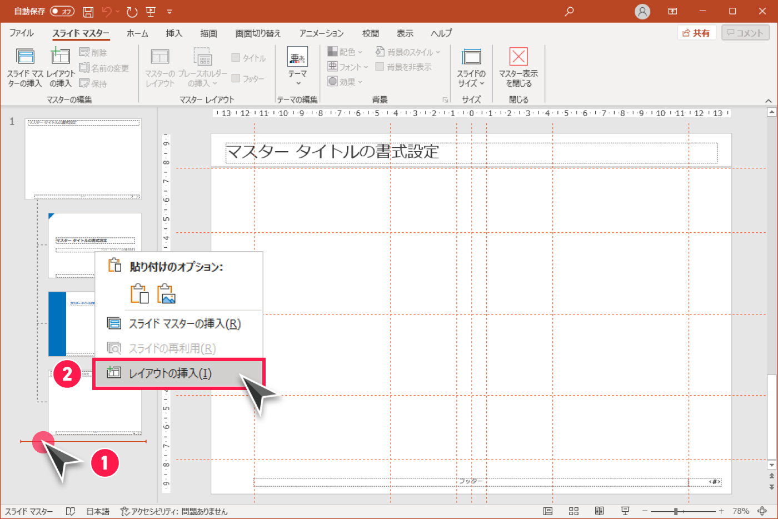
Task: Open the アニメーション tab
Action: pyautogui.click(x=321, y=33)
